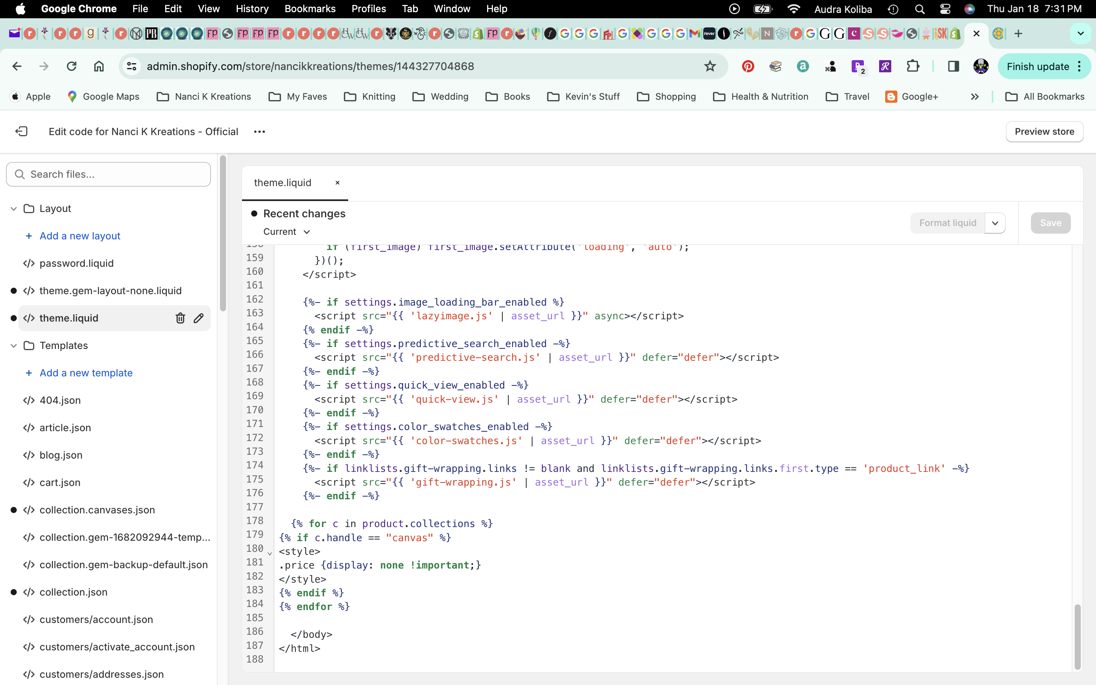This screenshot has height=685, width=1096.
Task: Collapse the Templates folder
Action: click(14, 345)
